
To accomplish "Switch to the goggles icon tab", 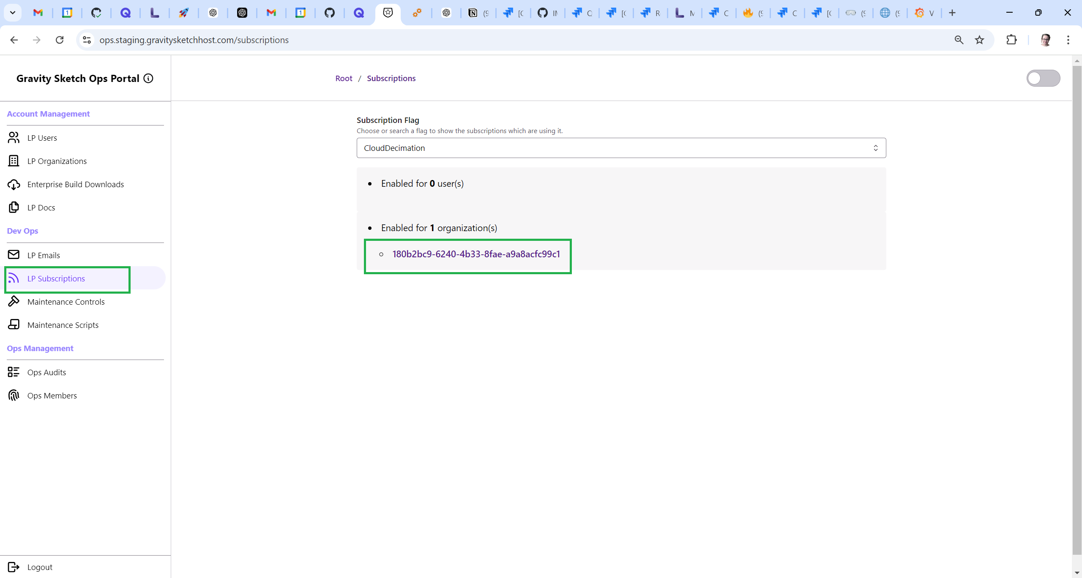I will click(856, 13).
